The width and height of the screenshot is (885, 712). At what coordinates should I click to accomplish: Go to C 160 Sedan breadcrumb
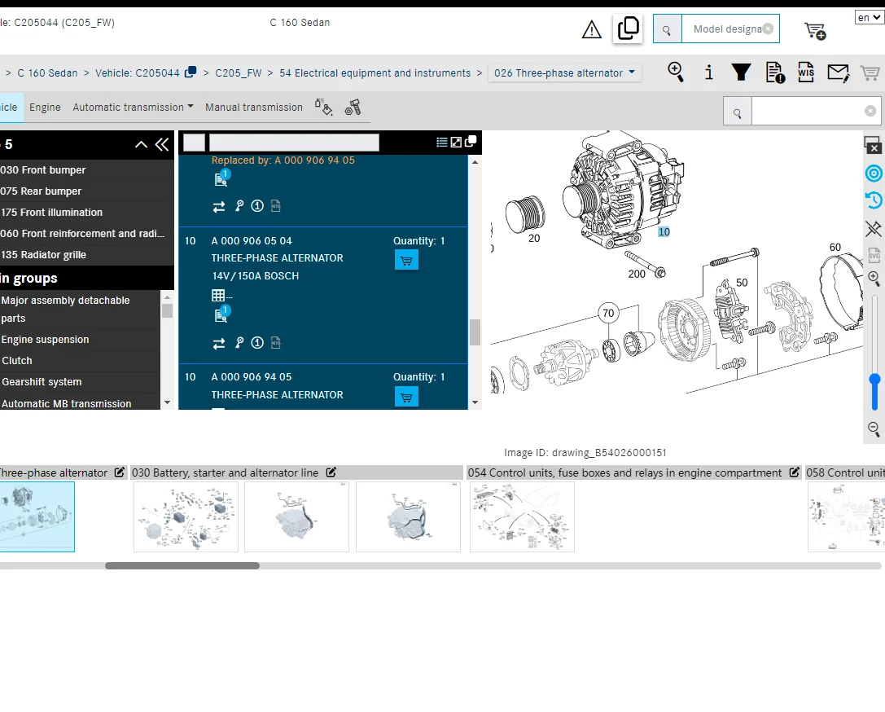(x=47, y=73)
